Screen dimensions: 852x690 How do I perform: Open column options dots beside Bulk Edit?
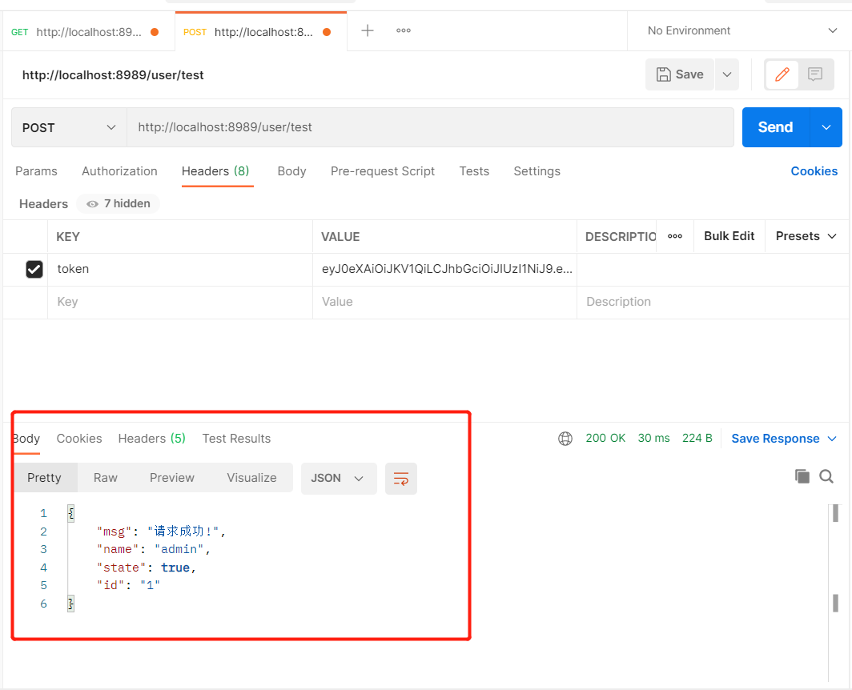675,236
